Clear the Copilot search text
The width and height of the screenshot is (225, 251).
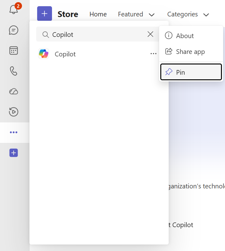coord(150,34)
